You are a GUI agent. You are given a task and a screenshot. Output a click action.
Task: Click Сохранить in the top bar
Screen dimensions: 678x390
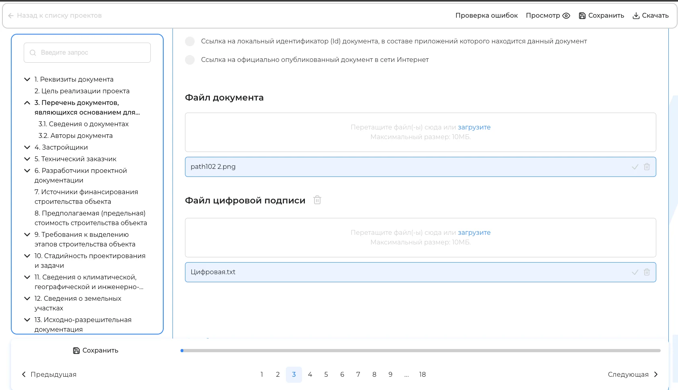pos(602,16)
